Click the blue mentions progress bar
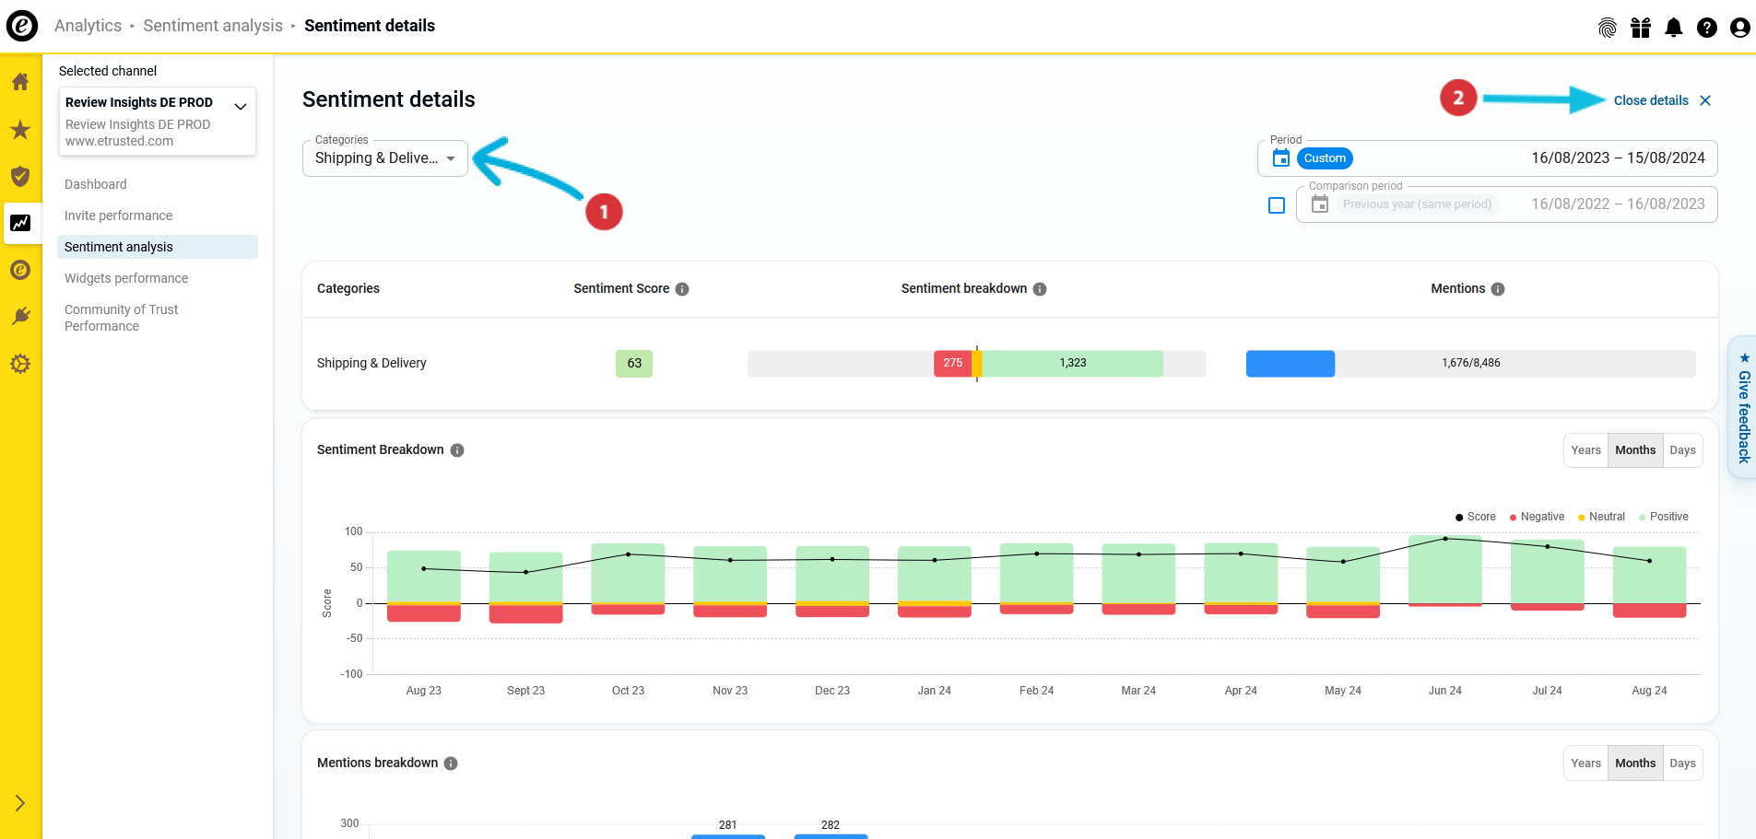1756x839 pixels. [1290, 364]
